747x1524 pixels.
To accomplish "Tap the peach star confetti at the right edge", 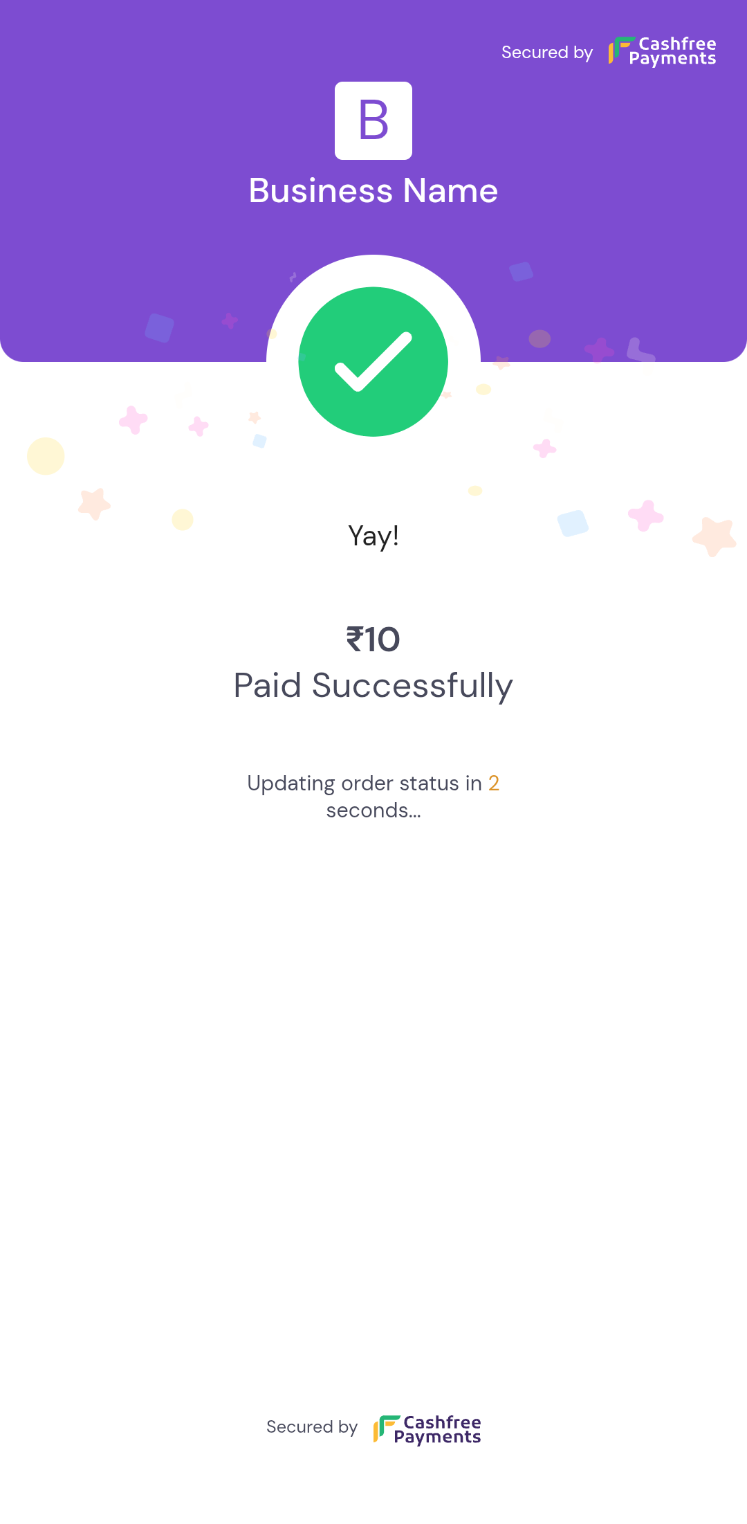I will [x=714, y=536].
